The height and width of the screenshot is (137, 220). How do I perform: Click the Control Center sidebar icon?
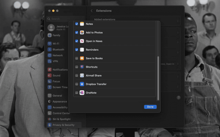point(50,113)
